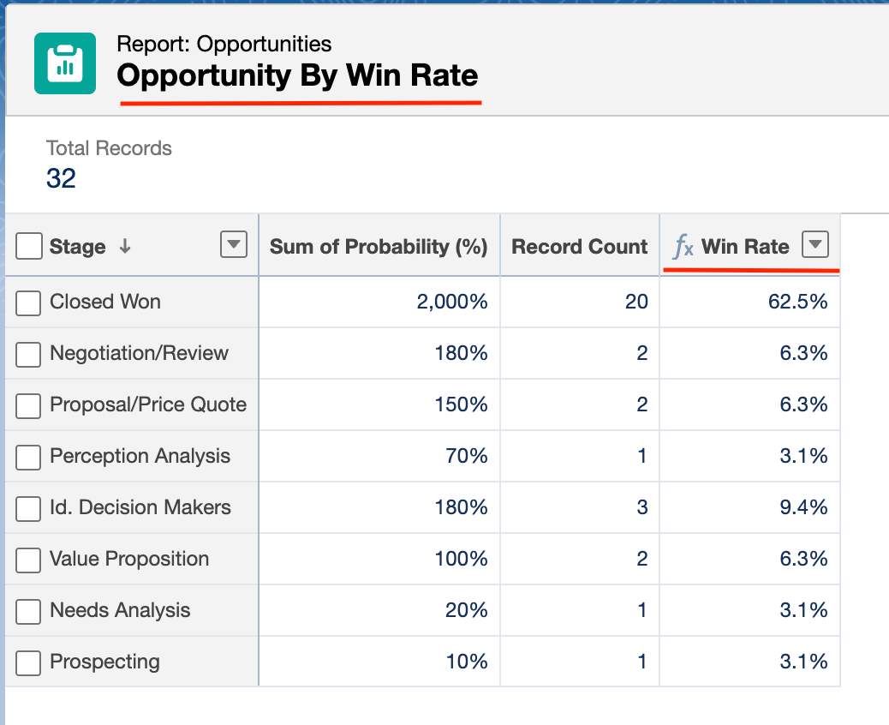Click the Stage sort arrow icon
Screen dimensions: 889x725
[125, 247]
